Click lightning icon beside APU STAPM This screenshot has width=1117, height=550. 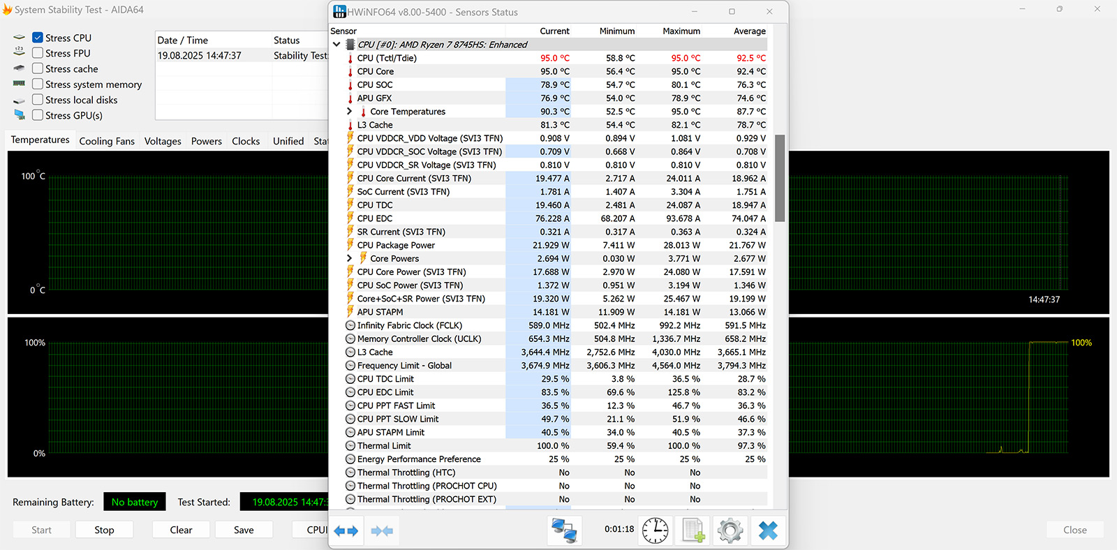click(350, 312)
